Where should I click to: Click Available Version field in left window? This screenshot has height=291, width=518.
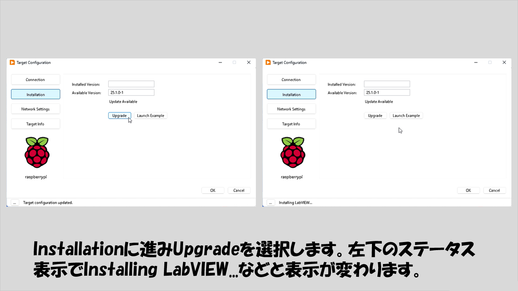click(131, 92)
